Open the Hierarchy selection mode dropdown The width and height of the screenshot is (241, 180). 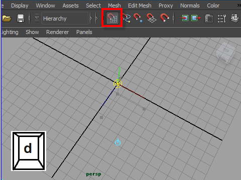(x=65, y=18)
